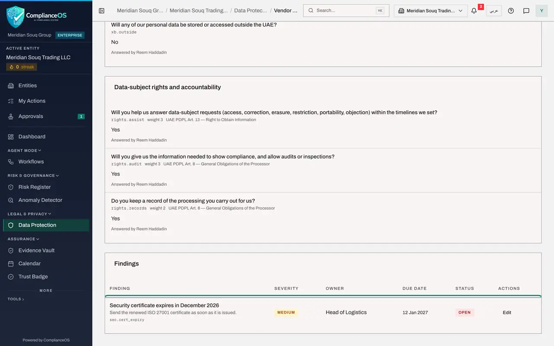Click the Approvals stamp icon
The width and height of the screenshot is (554, 346).
pos(11,116)
